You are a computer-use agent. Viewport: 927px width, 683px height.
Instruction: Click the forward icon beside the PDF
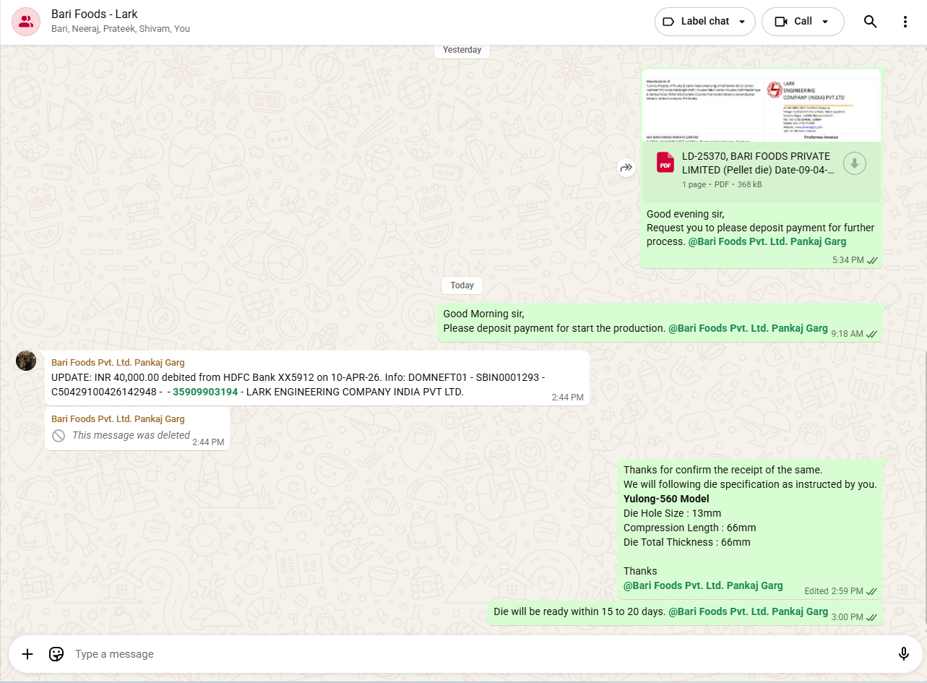tap(626, 168)
